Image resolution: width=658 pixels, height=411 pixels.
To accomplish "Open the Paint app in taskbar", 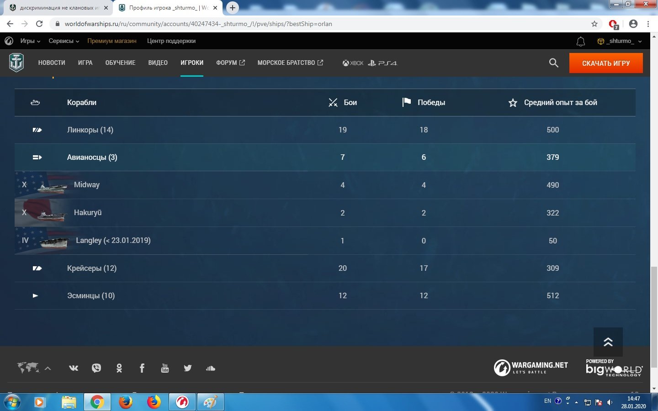I will click(x=210, y=402).
